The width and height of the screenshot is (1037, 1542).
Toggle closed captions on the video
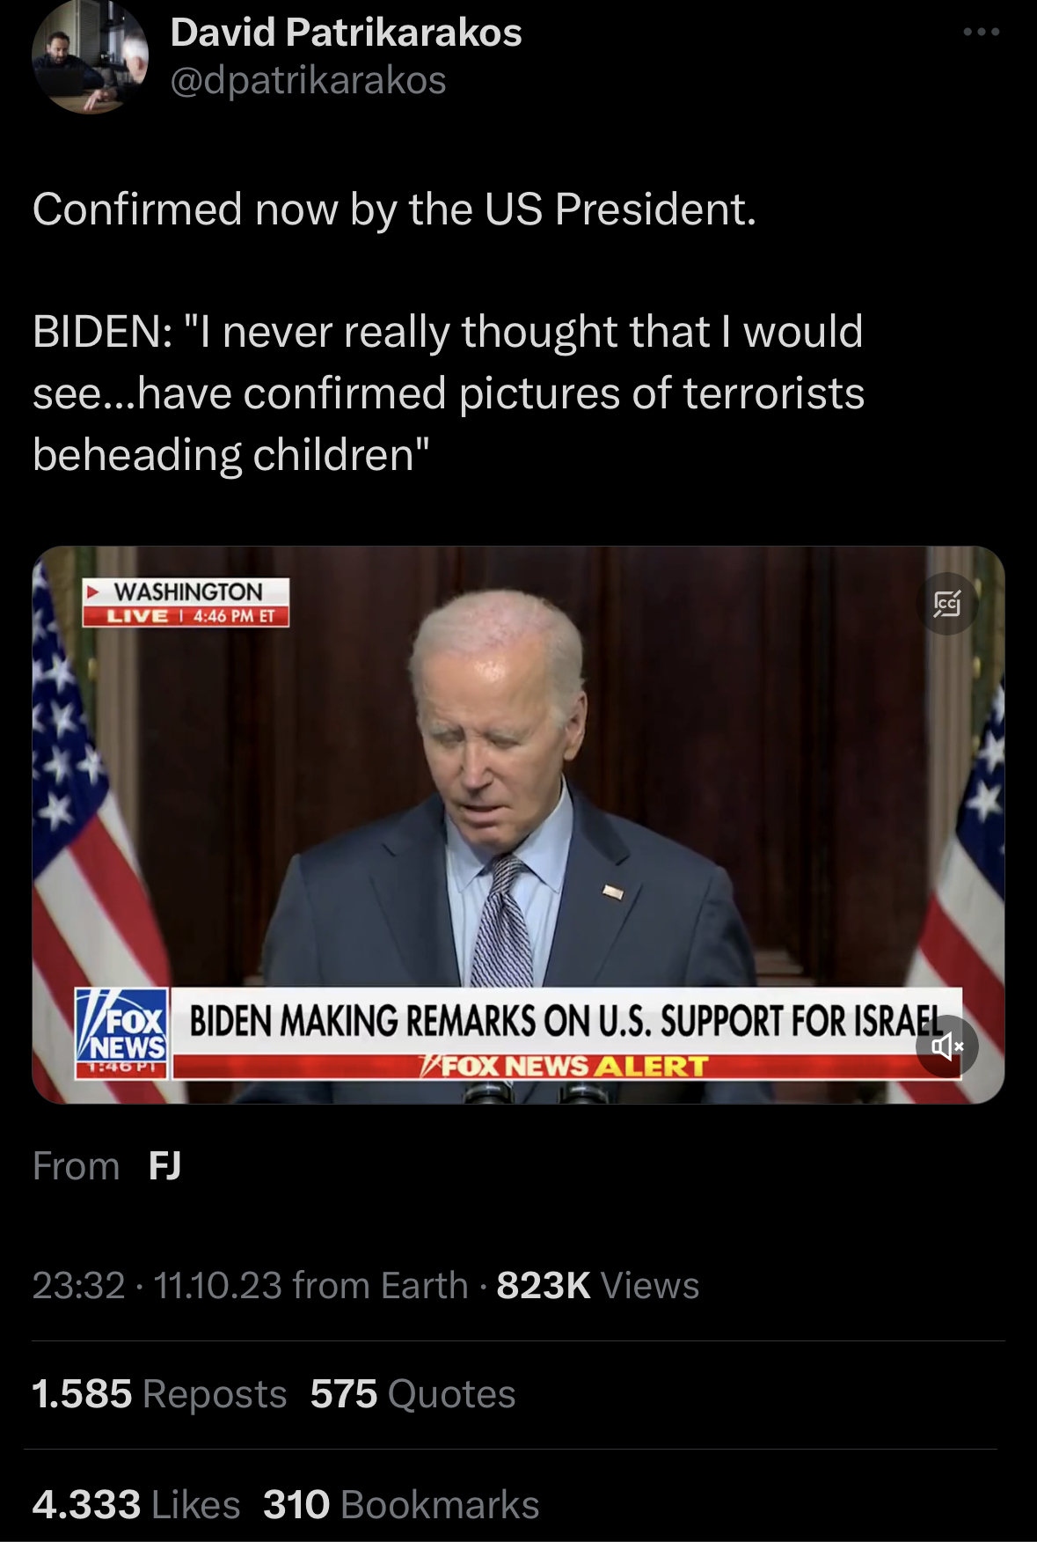point(946,604)
